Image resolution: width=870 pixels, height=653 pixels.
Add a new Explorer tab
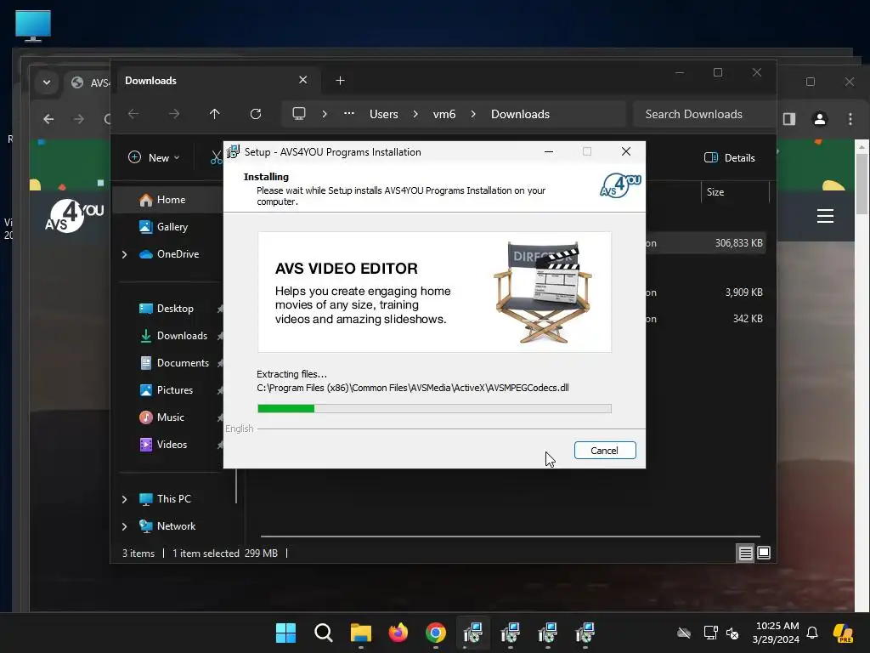click(x=340, y=81)
